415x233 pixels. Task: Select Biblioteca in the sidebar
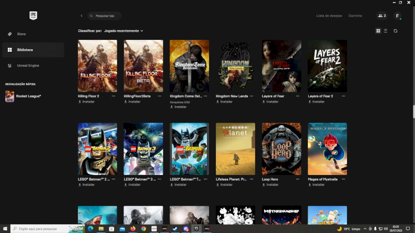point(24,50)
